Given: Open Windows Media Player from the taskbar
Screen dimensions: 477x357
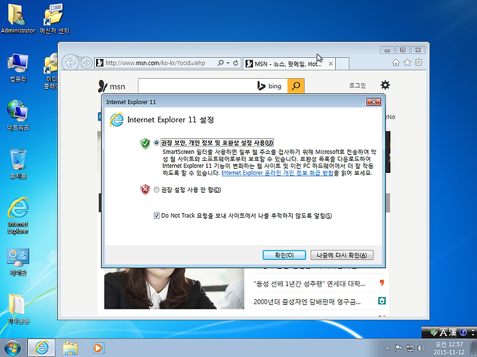Looking at the screenshot, I should point(98,348).
